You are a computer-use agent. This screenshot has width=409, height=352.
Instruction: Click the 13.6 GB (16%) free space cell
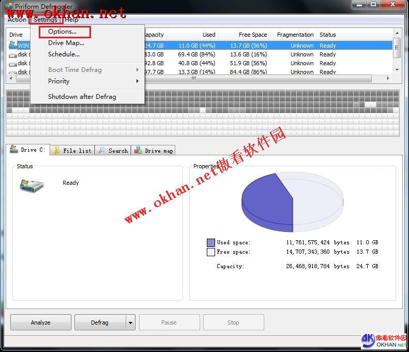tap(249, 54)
